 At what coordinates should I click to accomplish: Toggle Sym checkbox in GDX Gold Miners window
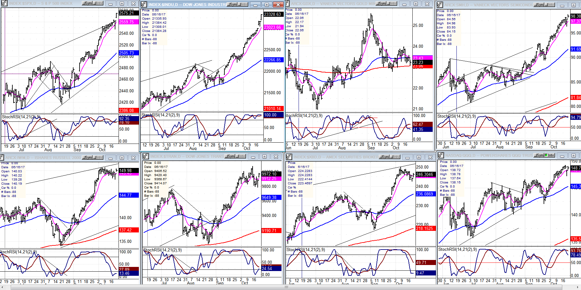pyautogui.click(x=381, y=3)
